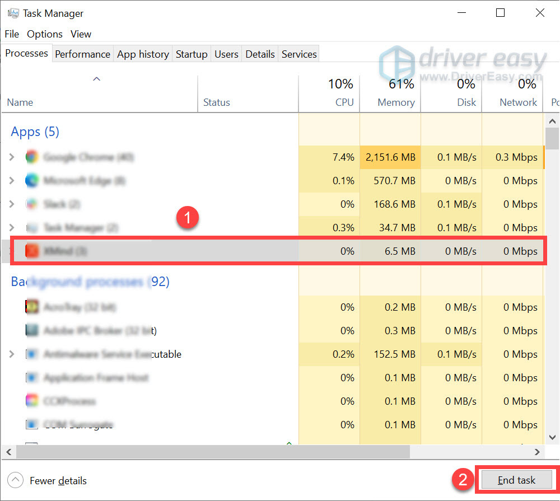Screen dimensions: 560x501
Task: Click the Adobe IPC Broker process icon
Action: 32,331
